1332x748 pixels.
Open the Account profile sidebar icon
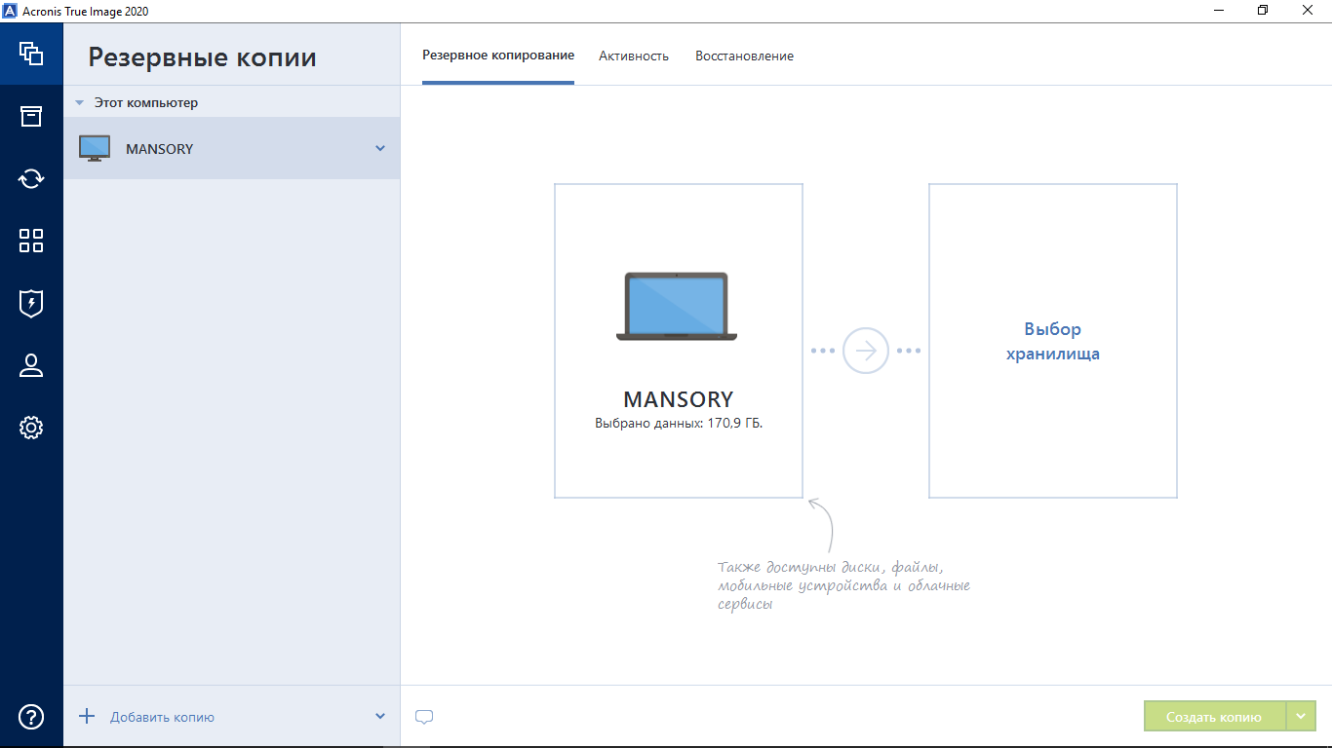(x=31, y=365)
